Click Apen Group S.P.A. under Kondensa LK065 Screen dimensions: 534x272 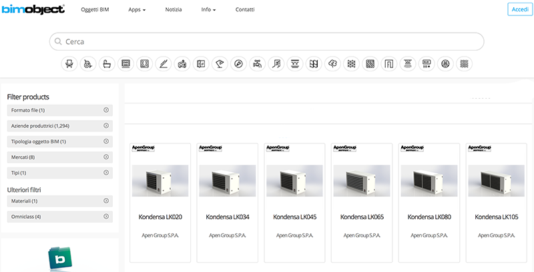pos(362,235)
